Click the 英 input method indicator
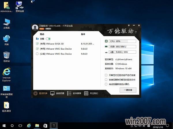Screen dimensions: 173x129 click(x=144, y=126)
